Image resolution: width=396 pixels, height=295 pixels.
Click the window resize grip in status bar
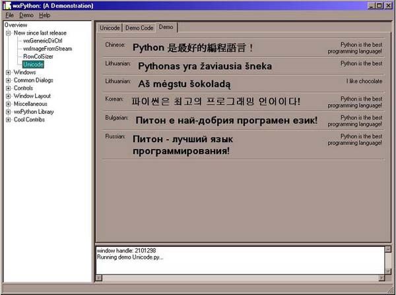391,290
